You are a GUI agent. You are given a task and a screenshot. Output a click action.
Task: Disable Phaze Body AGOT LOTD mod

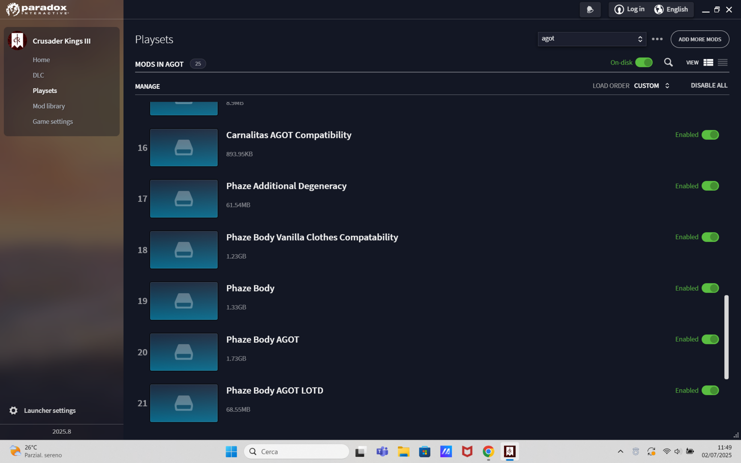pyautogui.click(x=710, y=391)
